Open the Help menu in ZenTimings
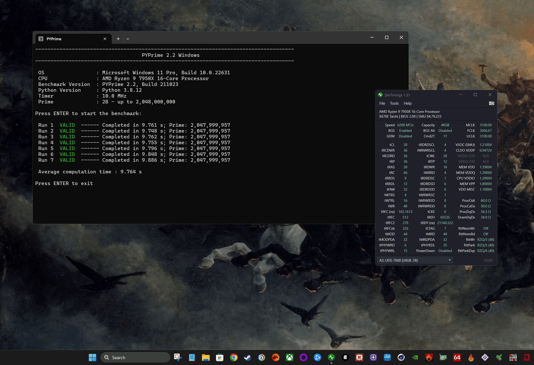Image resolution: width=534 pixels, height=365 pixels. point(408,103)
